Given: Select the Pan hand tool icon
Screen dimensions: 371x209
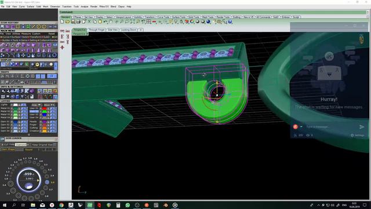Looking at the screenshot, I should coord(111,22).
